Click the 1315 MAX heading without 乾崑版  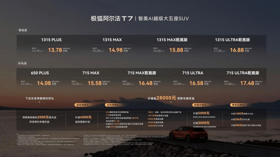[112, 40]
